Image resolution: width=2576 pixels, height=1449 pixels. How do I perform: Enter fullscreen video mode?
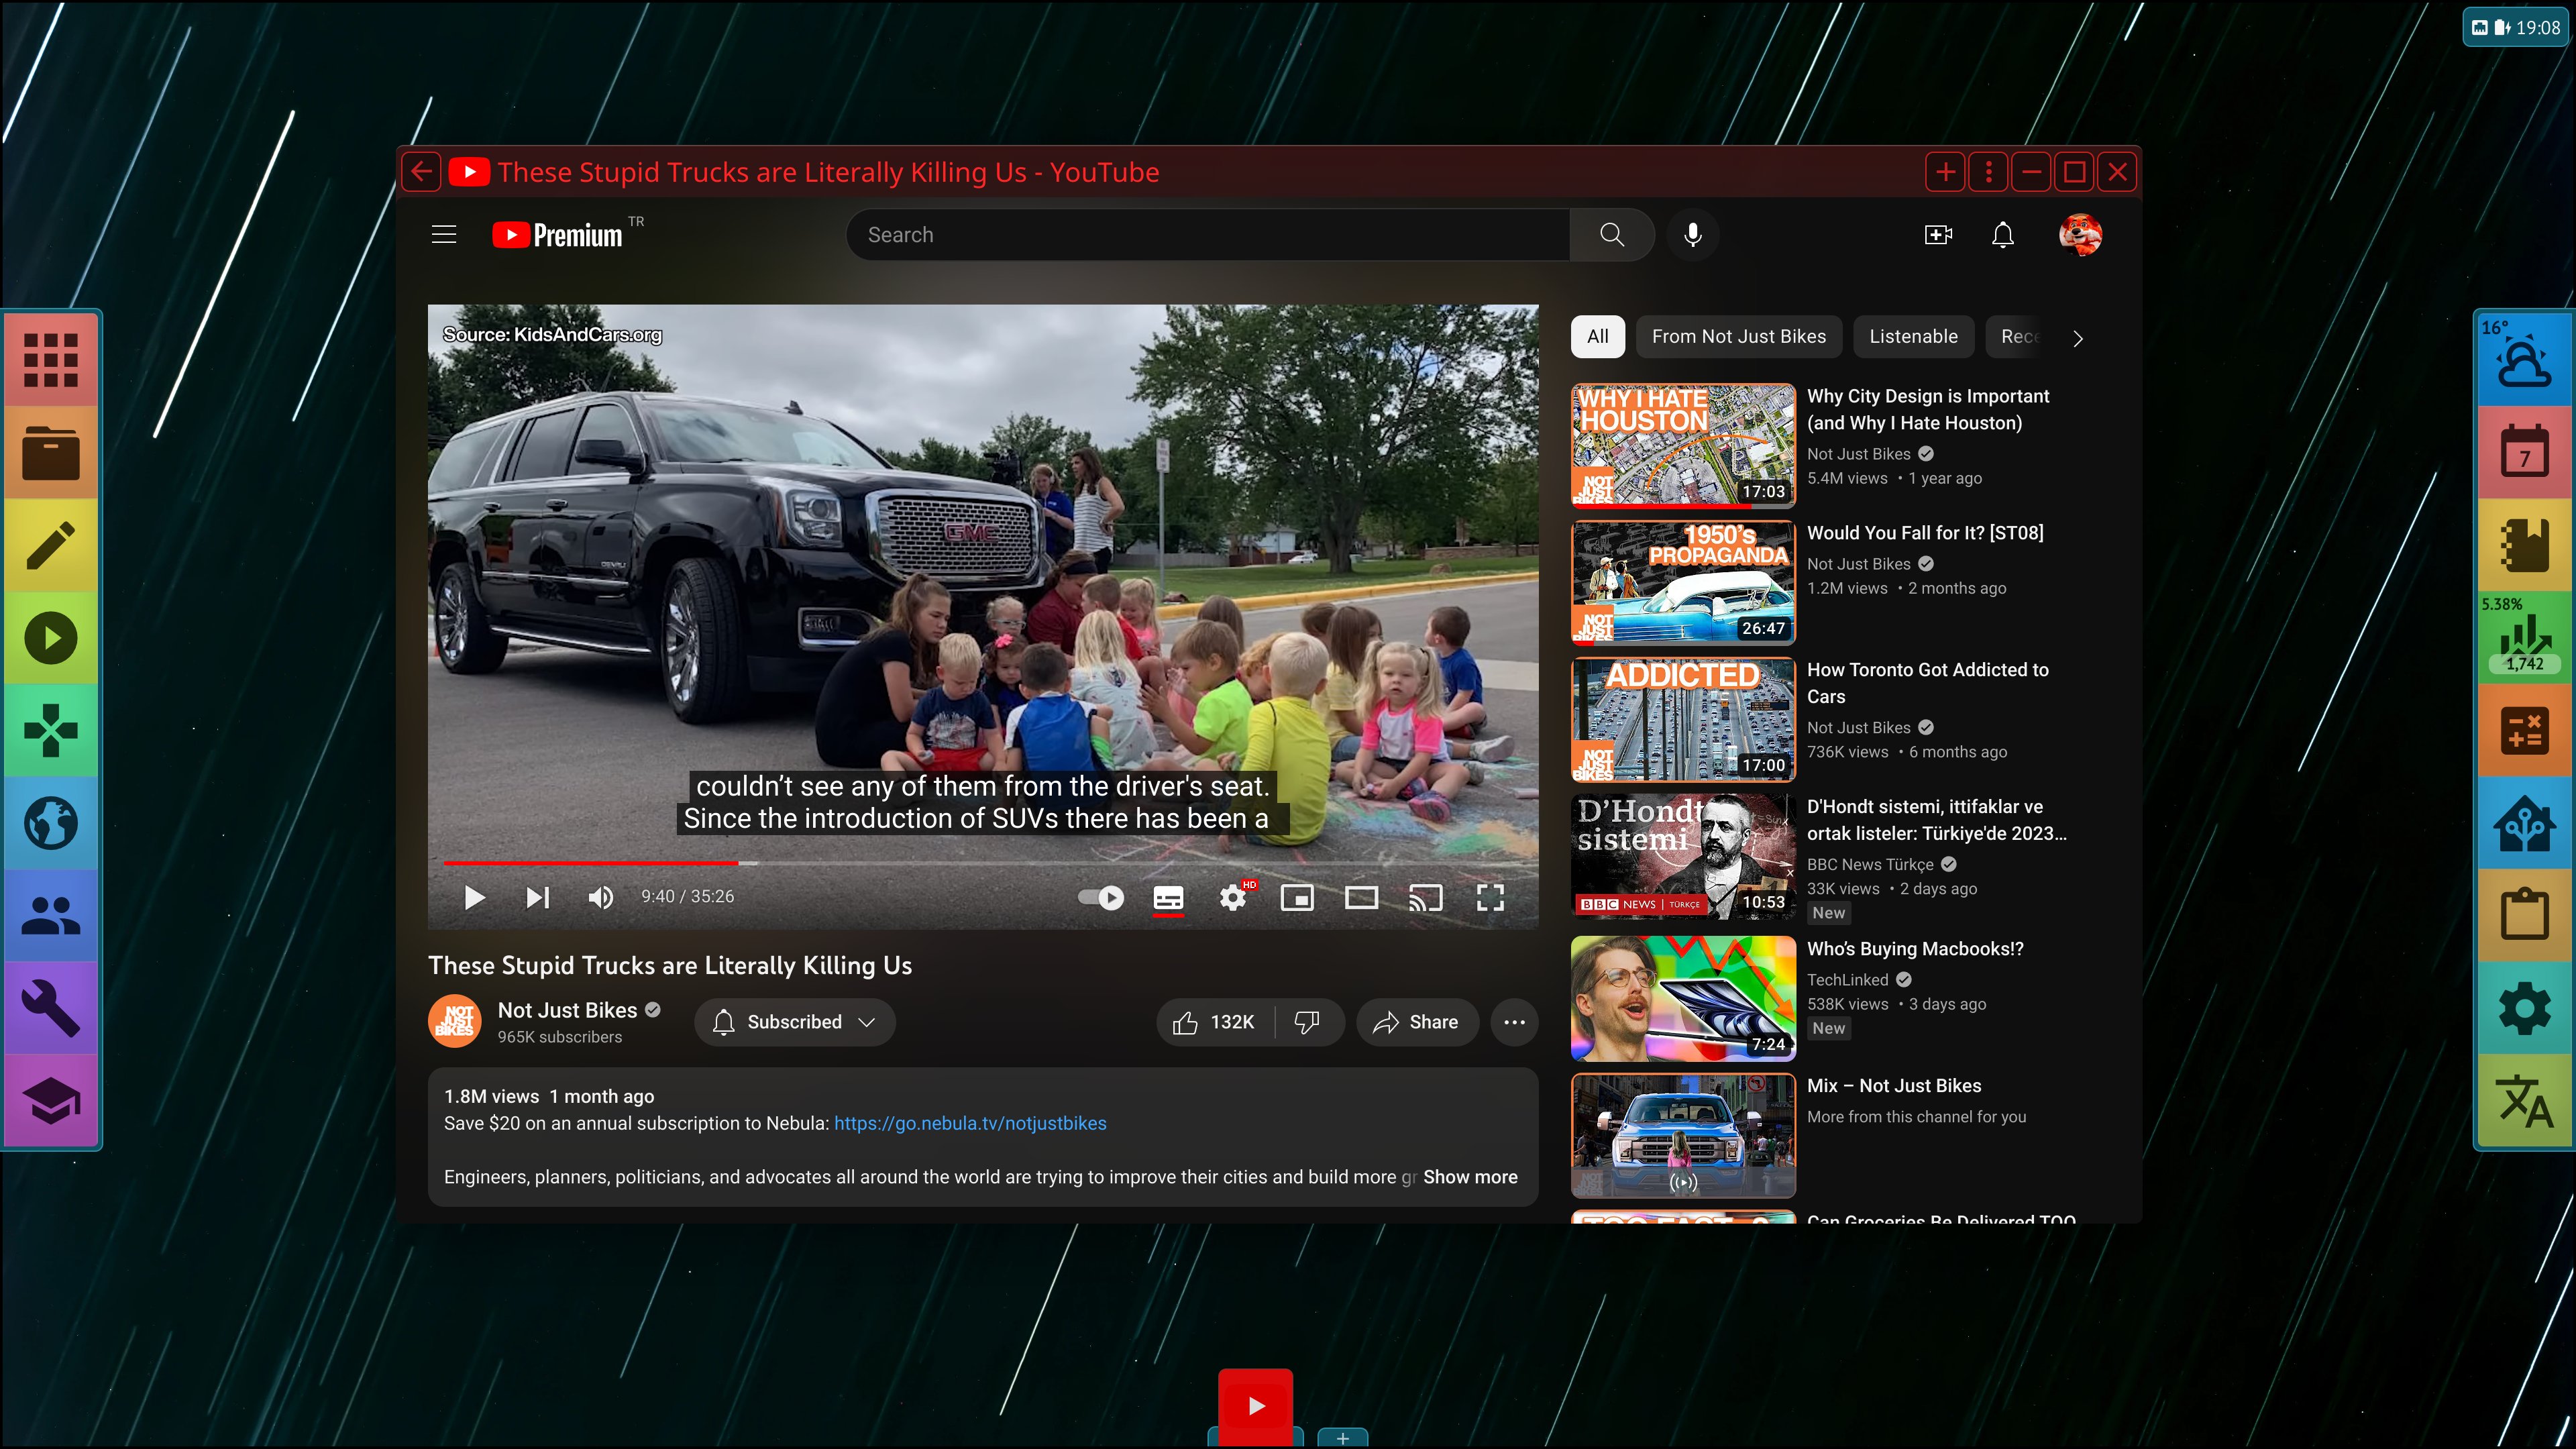pos(1490,897)
